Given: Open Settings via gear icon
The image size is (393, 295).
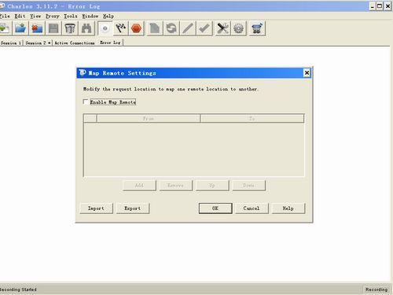Looking at the screenshot, I should tap(238, 28).
